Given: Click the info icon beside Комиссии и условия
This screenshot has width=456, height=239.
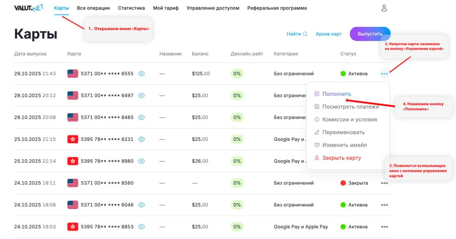Looking at the screenshot, I should tap(317, 119).
